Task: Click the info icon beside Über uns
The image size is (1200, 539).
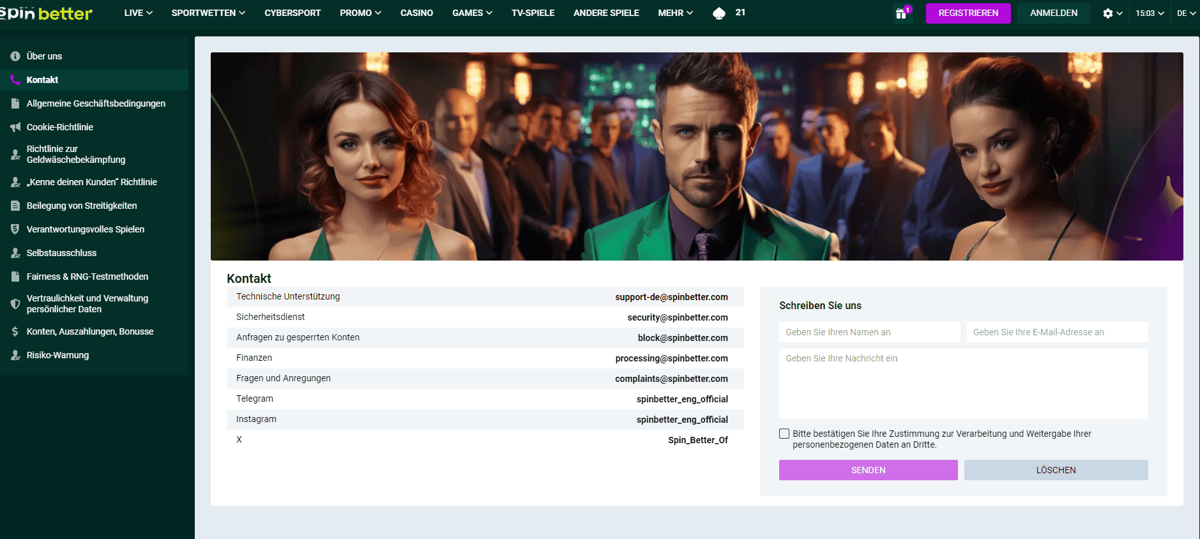Action: (x=15, y=56)
